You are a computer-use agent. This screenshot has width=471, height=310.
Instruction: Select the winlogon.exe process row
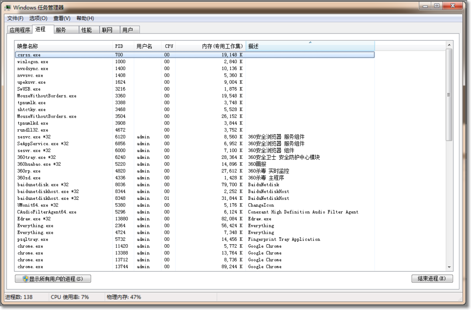195,62
